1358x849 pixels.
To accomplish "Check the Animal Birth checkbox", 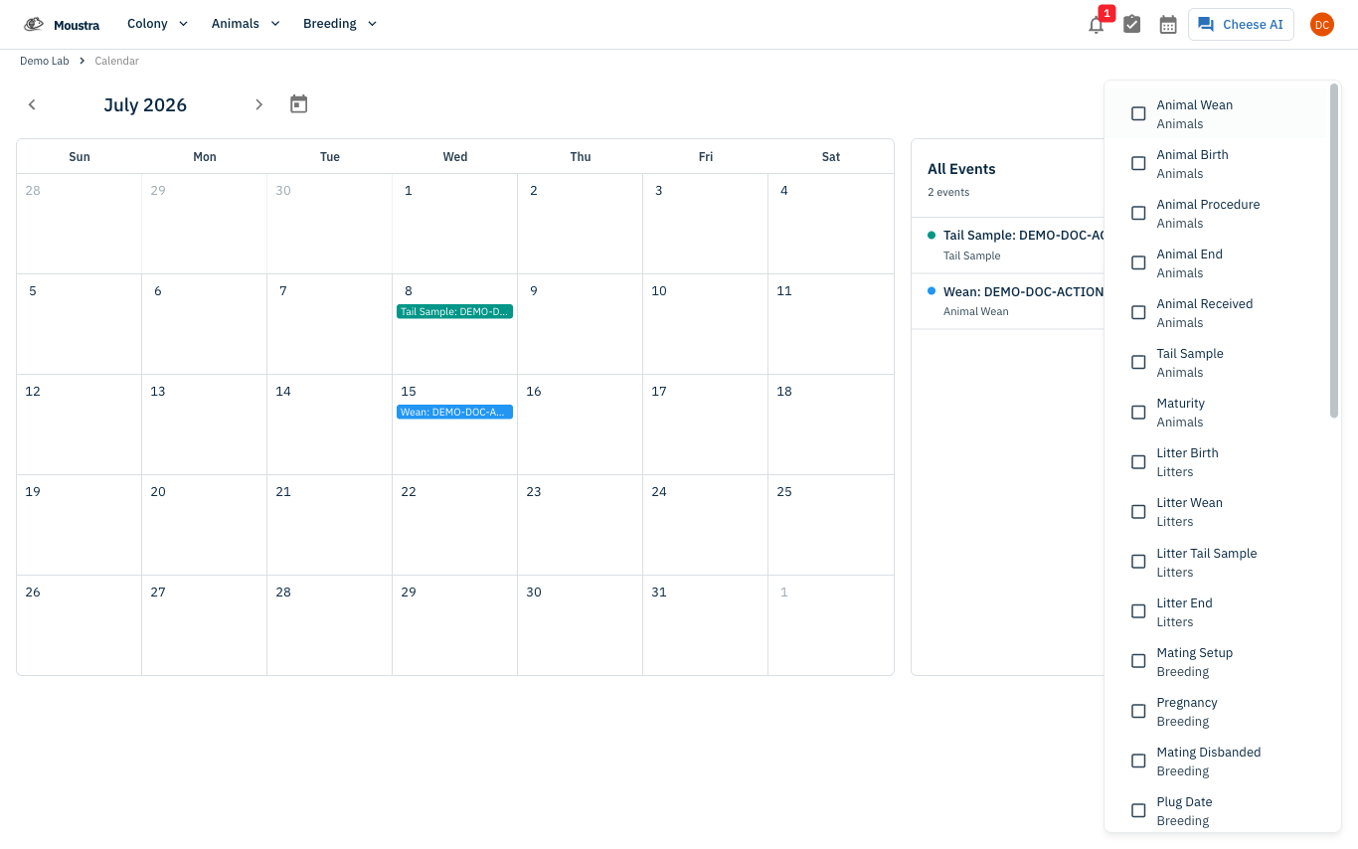I will [x=1138, y=163].
